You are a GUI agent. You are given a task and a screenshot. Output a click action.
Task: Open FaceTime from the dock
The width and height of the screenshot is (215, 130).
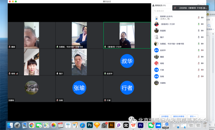tap(39, 125)
